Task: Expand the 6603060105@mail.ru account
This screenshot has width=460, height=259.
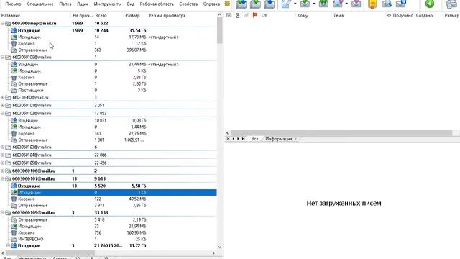Action: 2,163
